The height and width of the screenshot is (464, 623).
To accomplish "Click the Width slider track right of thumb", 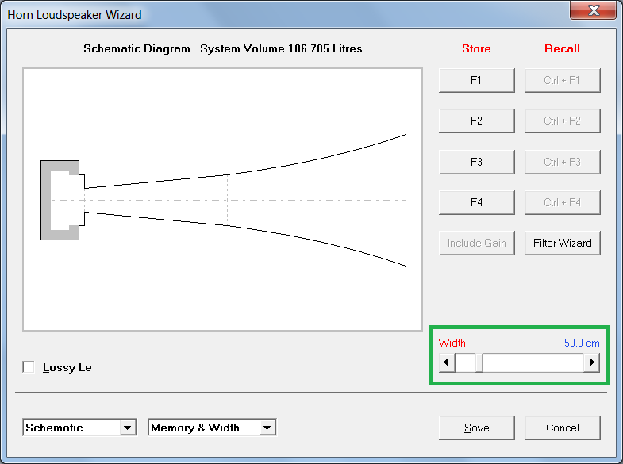I will click(533, 362).
